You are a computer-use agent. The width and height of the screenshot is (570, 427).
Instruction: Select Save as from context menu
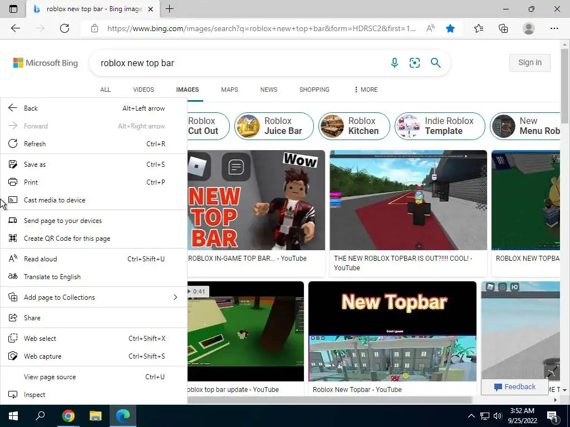tap(94, 165)
